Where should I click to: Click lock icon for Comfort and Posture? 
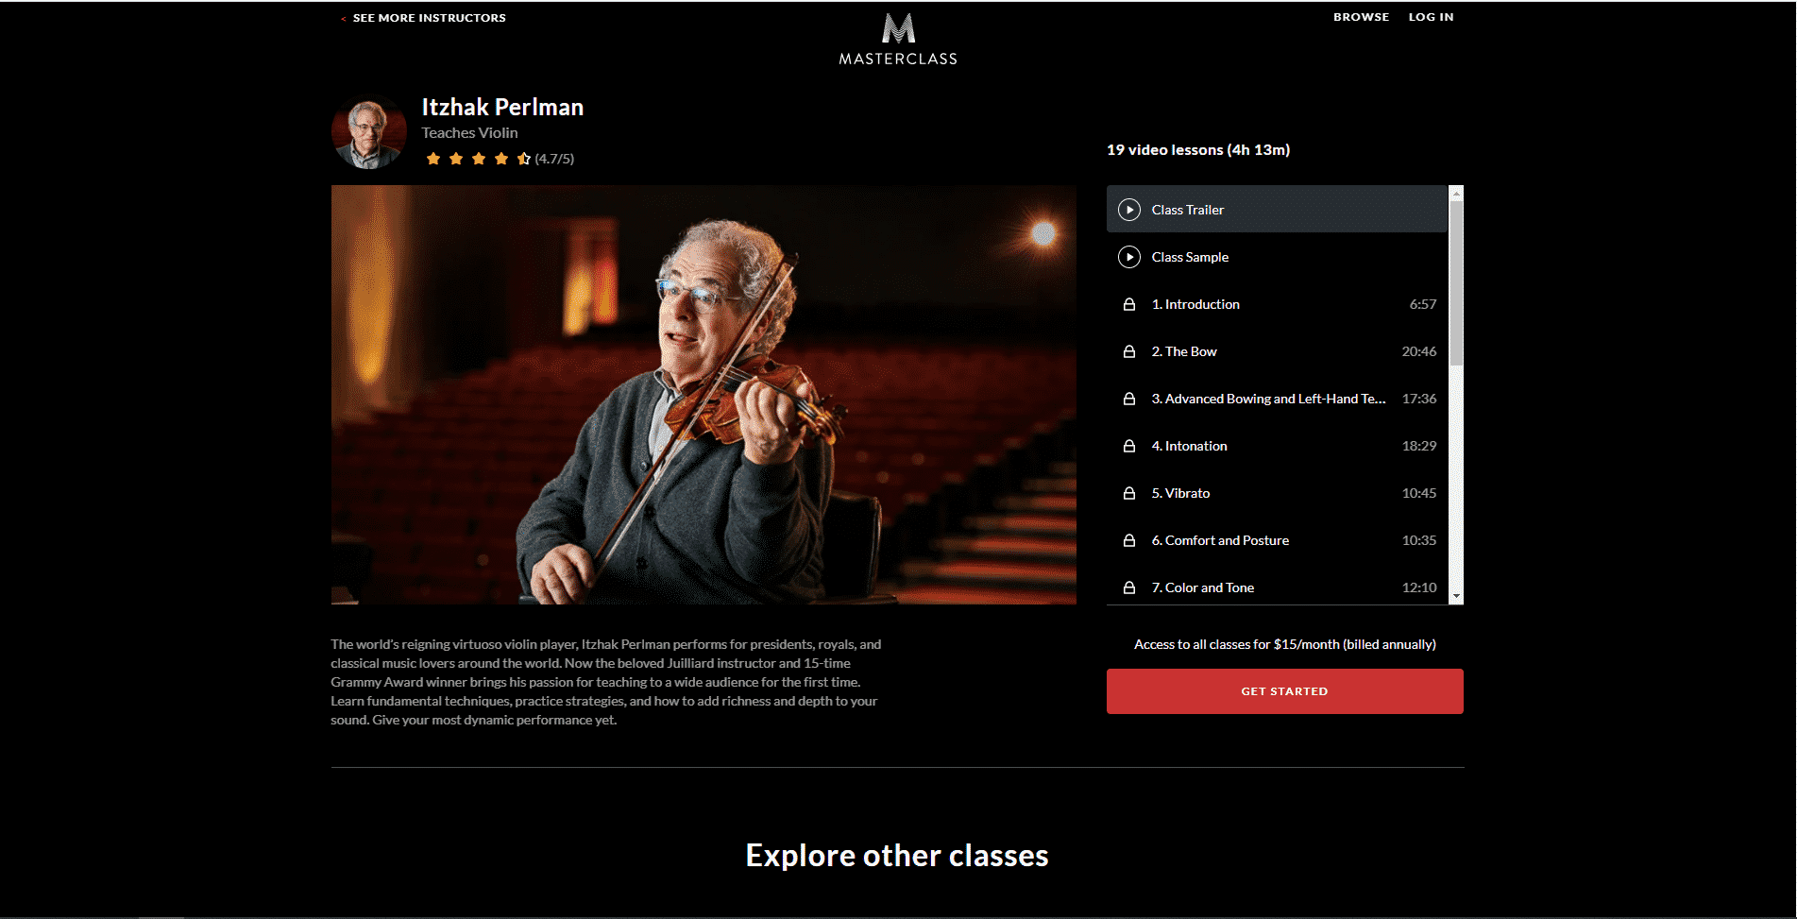click(1128, 540)
